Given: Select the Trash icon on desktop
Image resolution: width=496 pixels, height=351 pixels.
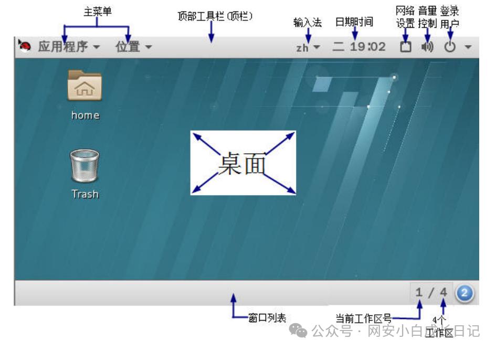Looking at the screenshot, I should point(85,166).
